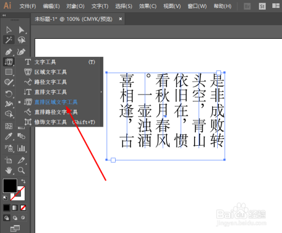This screenshot has width=282, height=233.
Task: Swap fill and stroke colors
Action: click(x=23, y=181)
